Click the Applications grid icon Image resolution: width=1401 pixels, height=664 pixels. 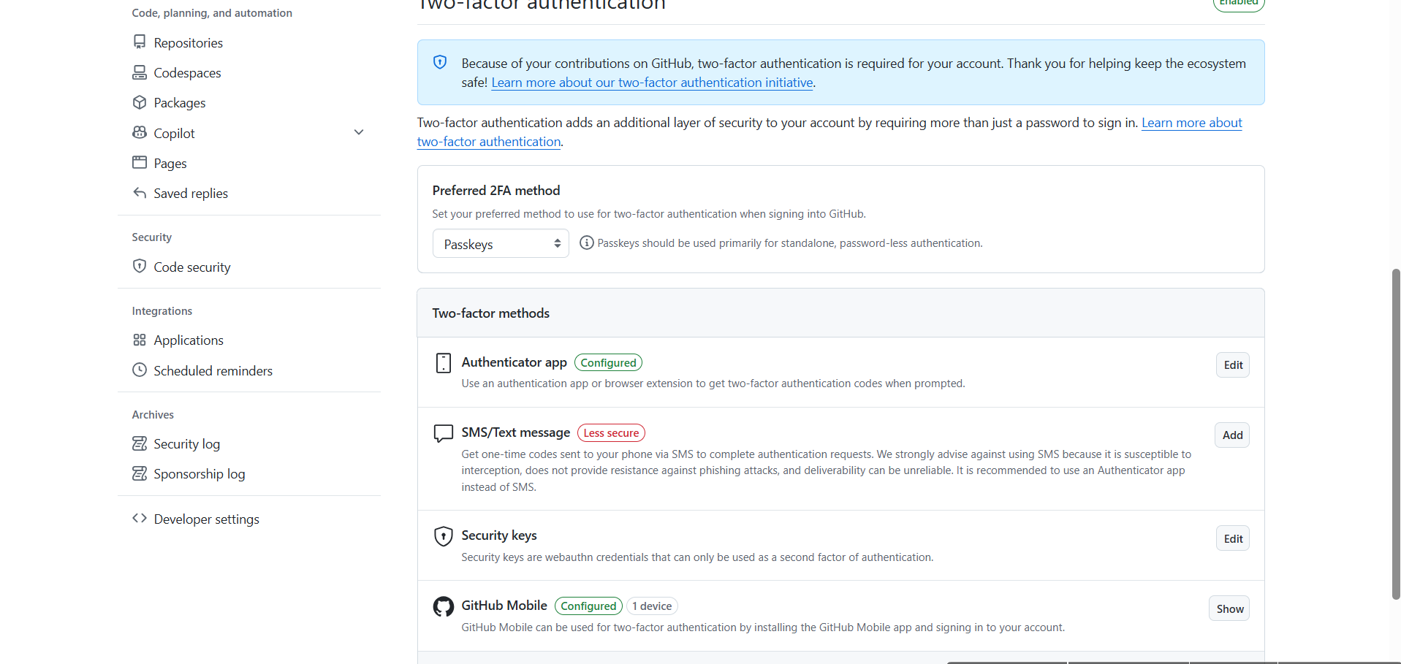pyautogui.click(x=140, y=340)
